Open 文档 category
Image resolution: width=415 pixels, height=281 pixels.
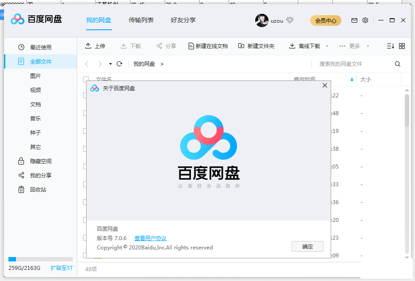point(36,104)
